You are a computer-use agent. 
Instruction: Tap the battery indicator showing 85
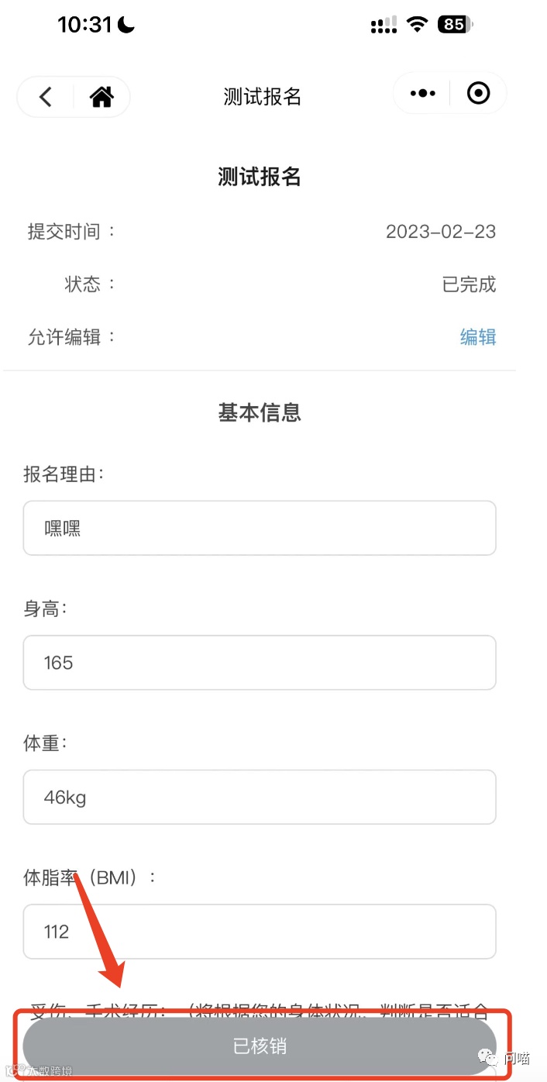[454, 25]
